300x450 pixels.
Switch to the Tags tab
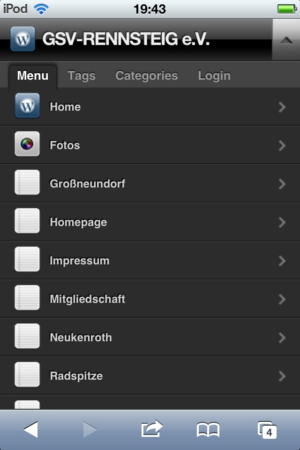click(82, 76)
